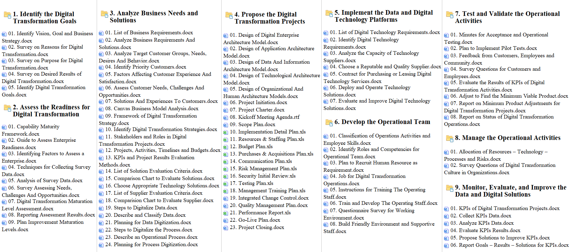Select document icon for "05. Analysis of Survey Data.docx"
Screen dimensions: 572x252
(x=4, y=181)
